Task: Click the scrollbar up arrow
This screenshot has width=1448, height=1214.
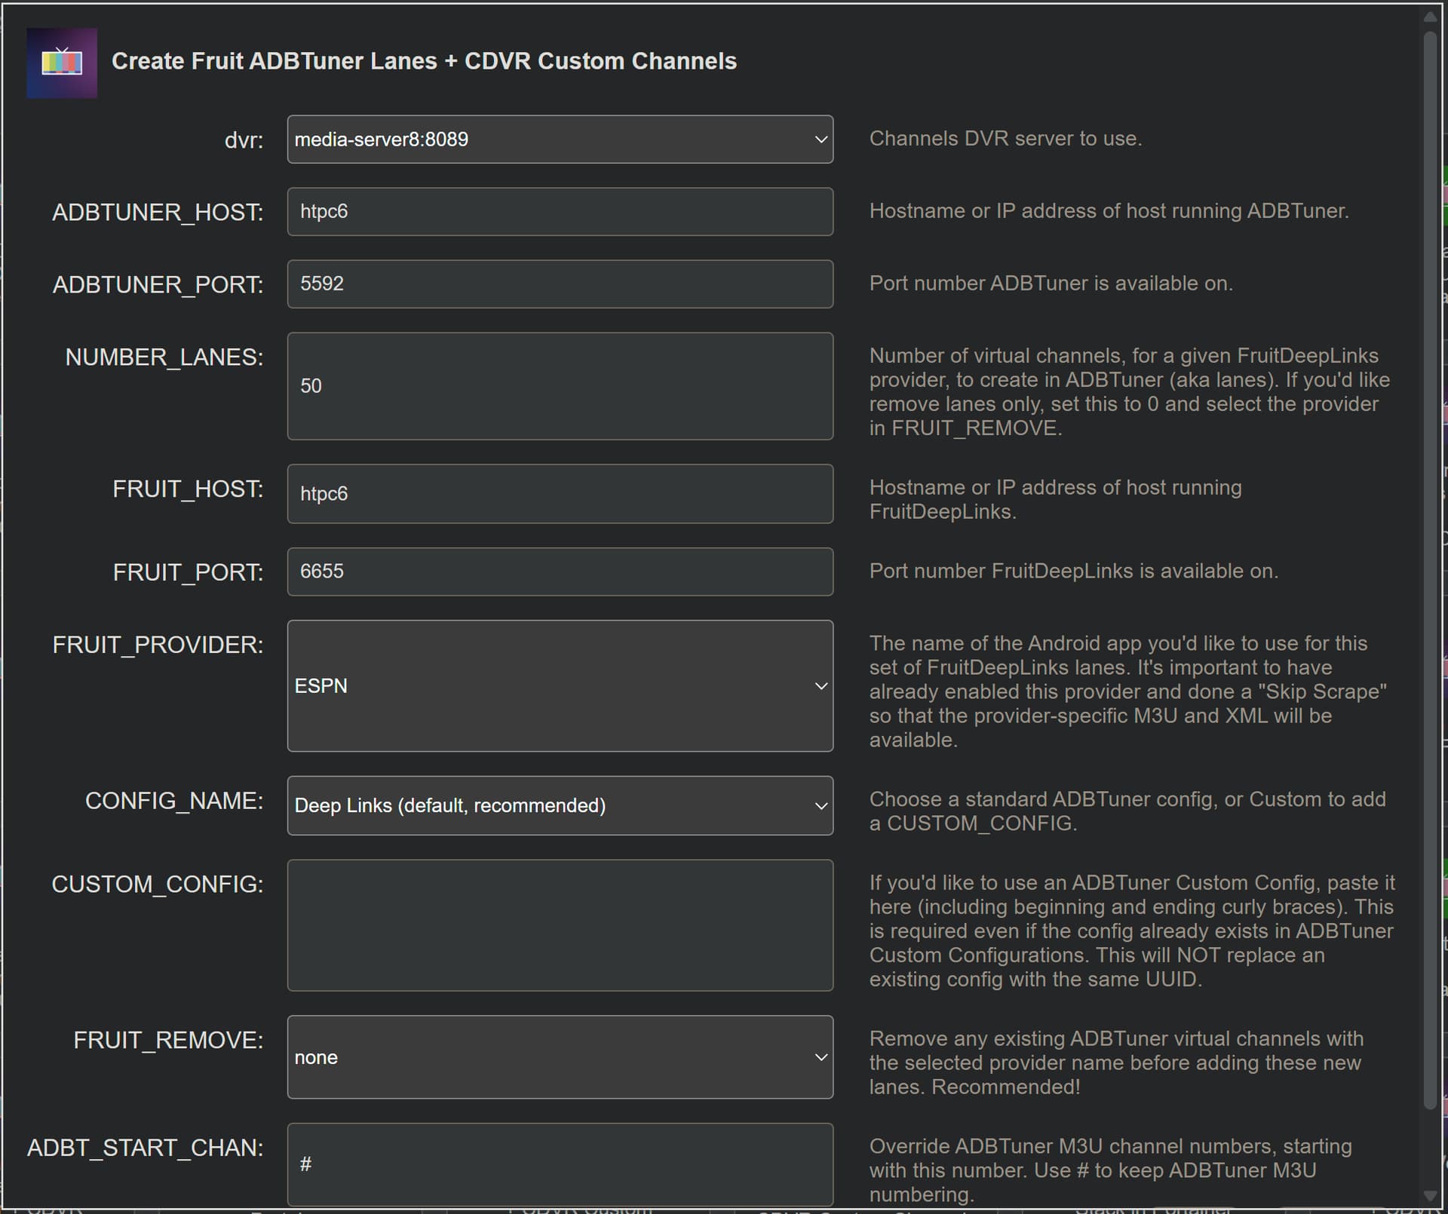Action: click(x=1430, y=17)
